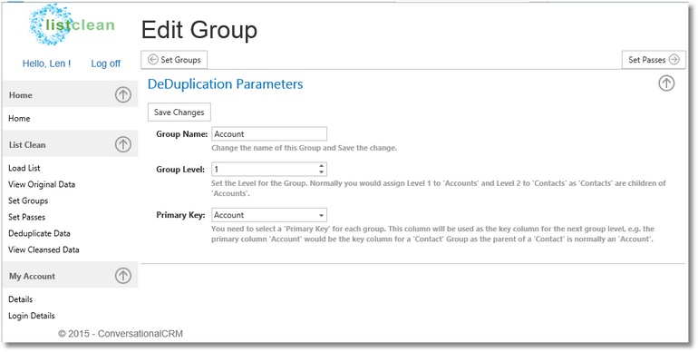The image size is (698, 352).
Task: Open View Original Data page
Action: [x=42, y=184]
